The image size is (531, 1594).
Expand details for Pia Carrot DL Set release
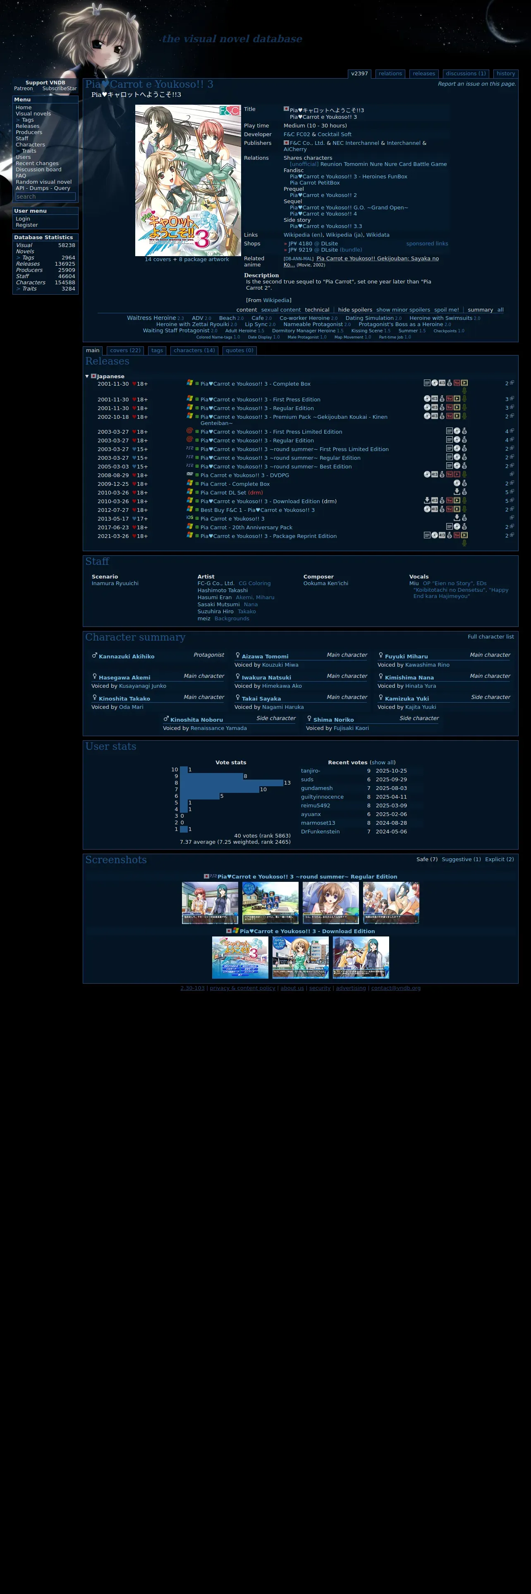coord(197,492)
